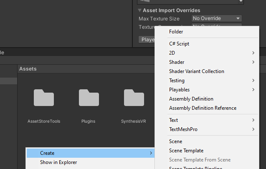
Task: Select Assembly Definition Reference menu item
Action: point(207,108)
